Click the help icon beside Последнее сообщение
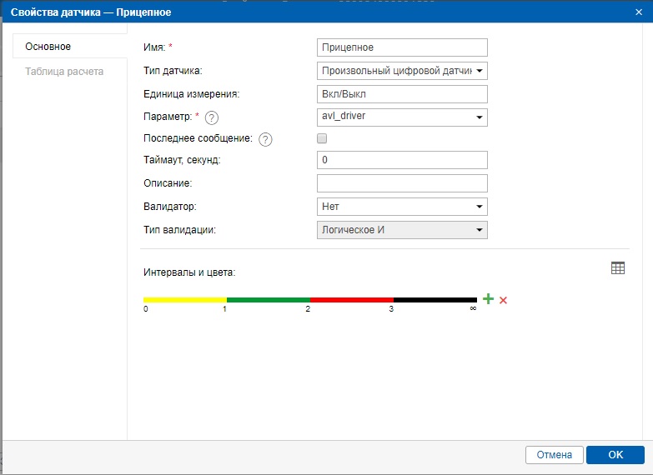The width and height of the screenshot is (653, 475). point(265,139)
